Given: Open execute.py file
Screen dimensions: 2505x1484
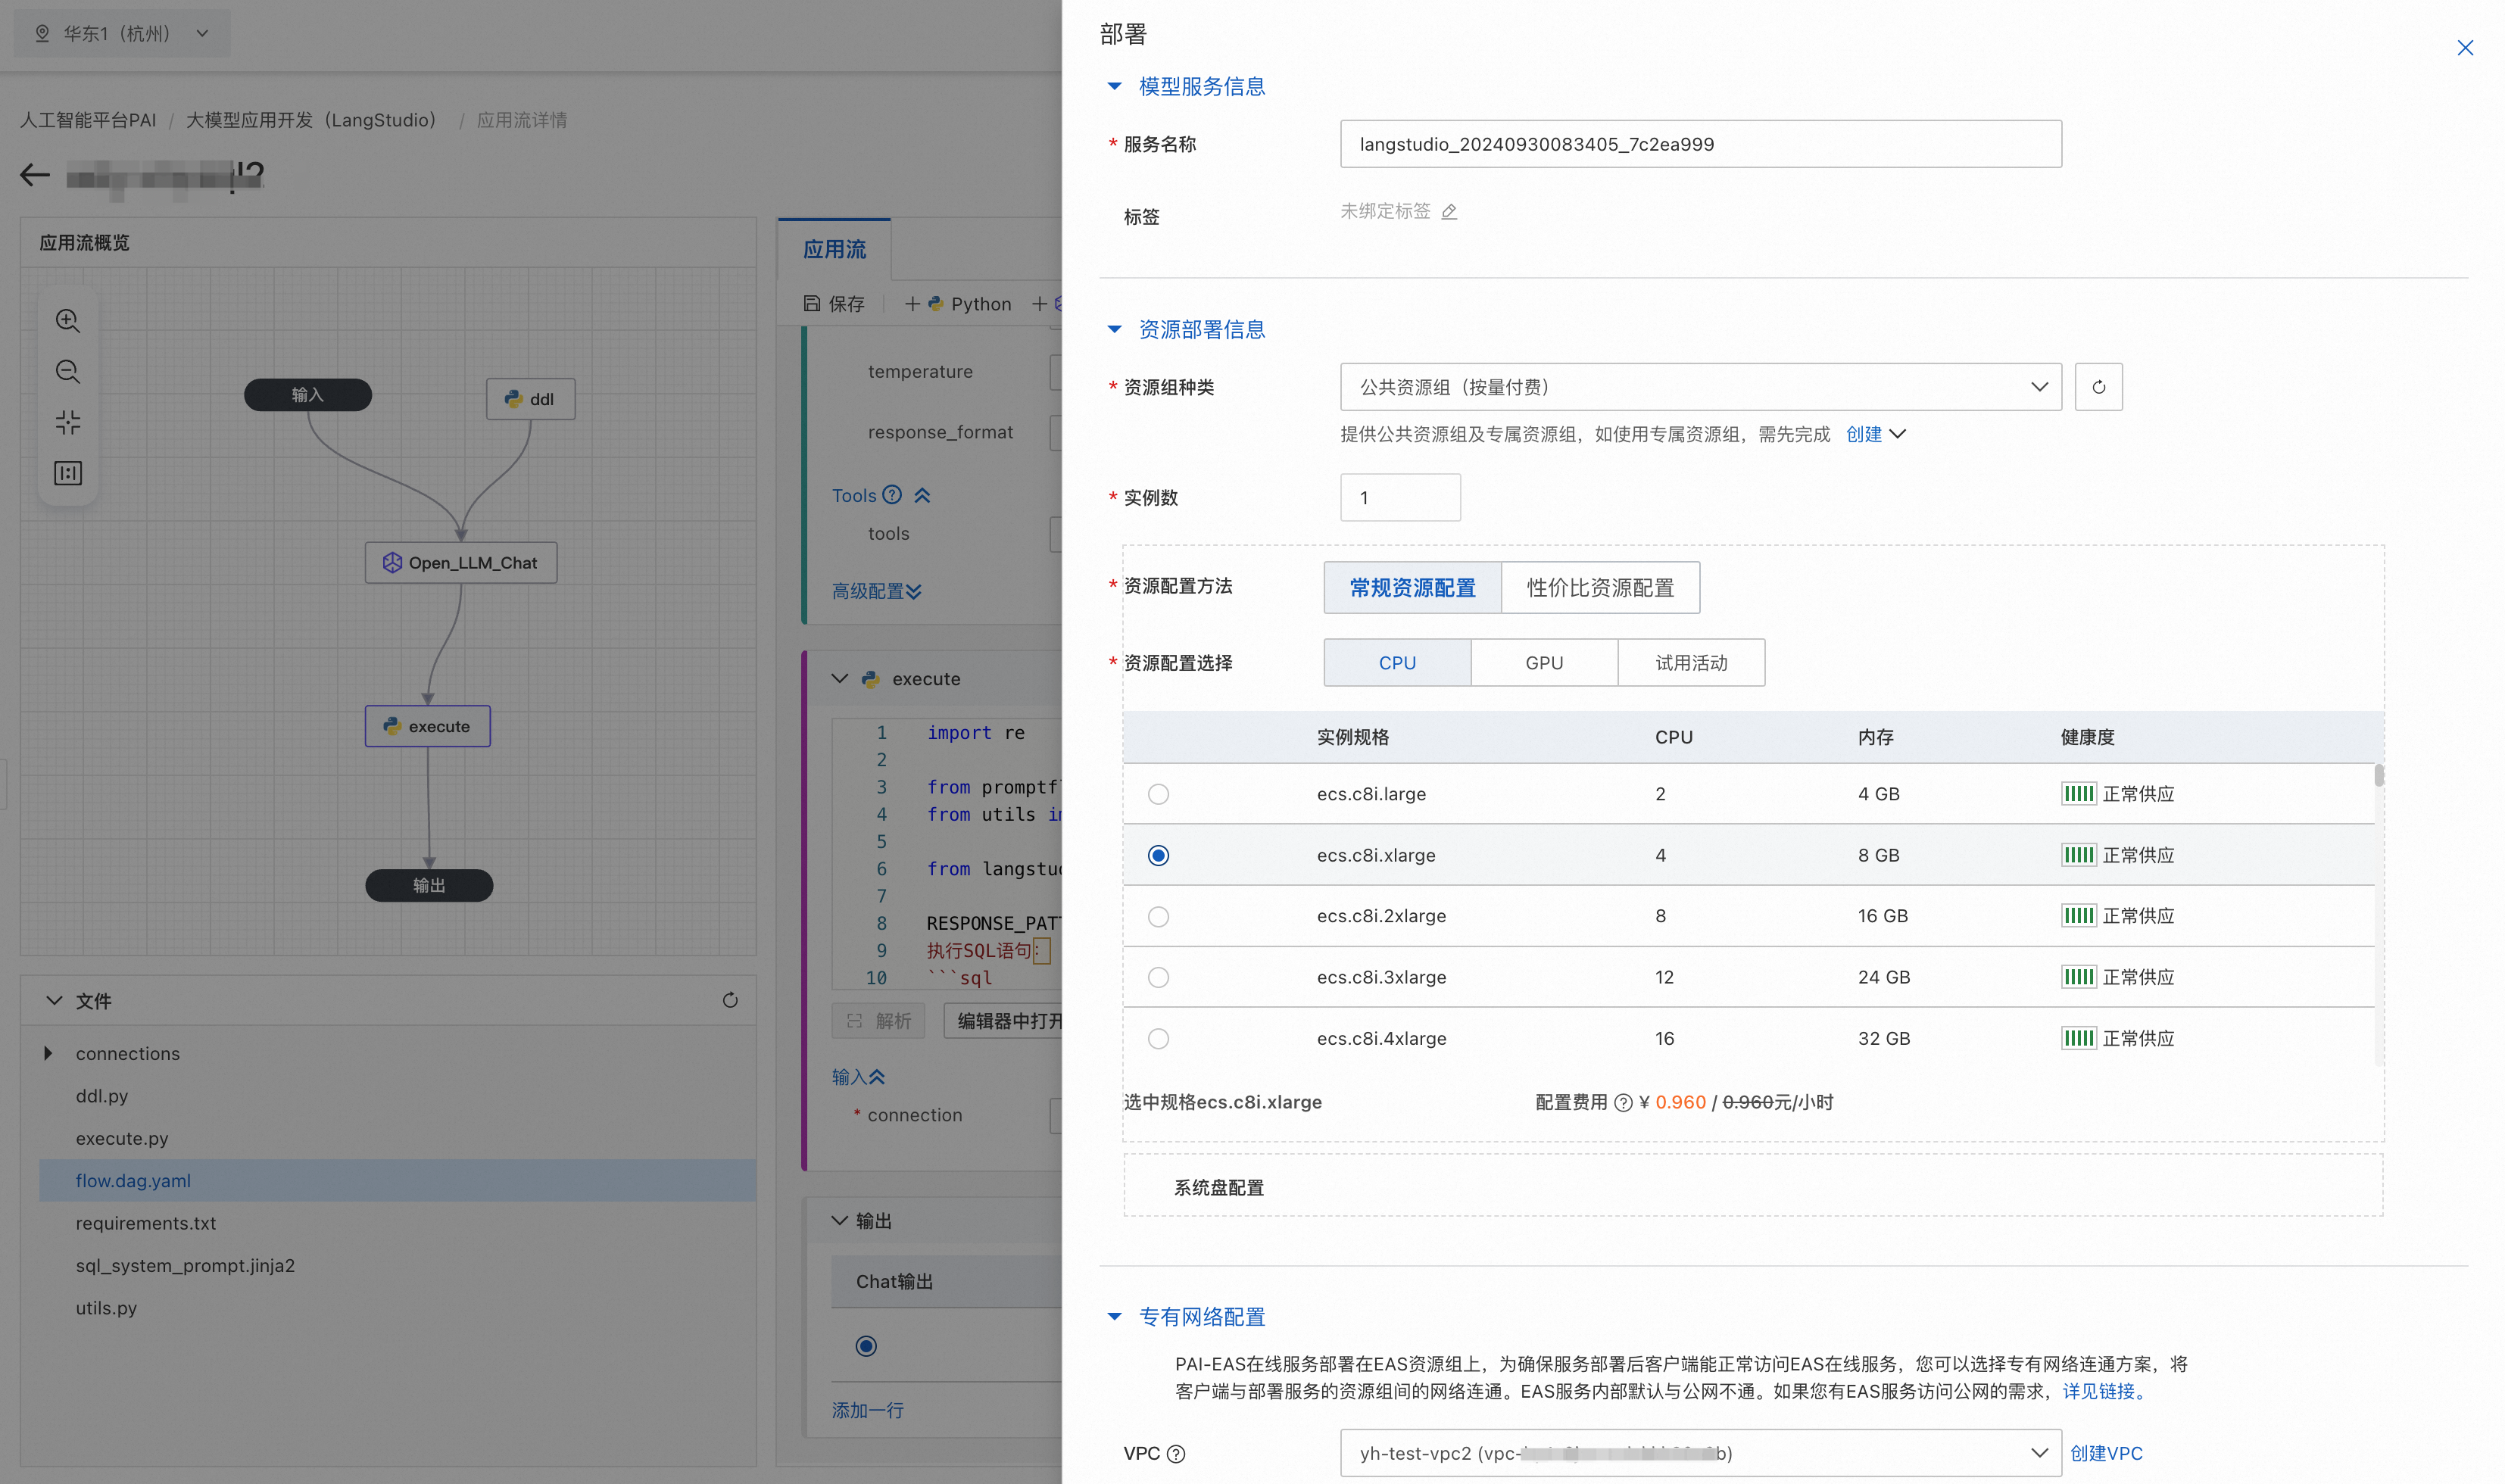Looking at the screenshot, I should click(x=122, y=1138).
